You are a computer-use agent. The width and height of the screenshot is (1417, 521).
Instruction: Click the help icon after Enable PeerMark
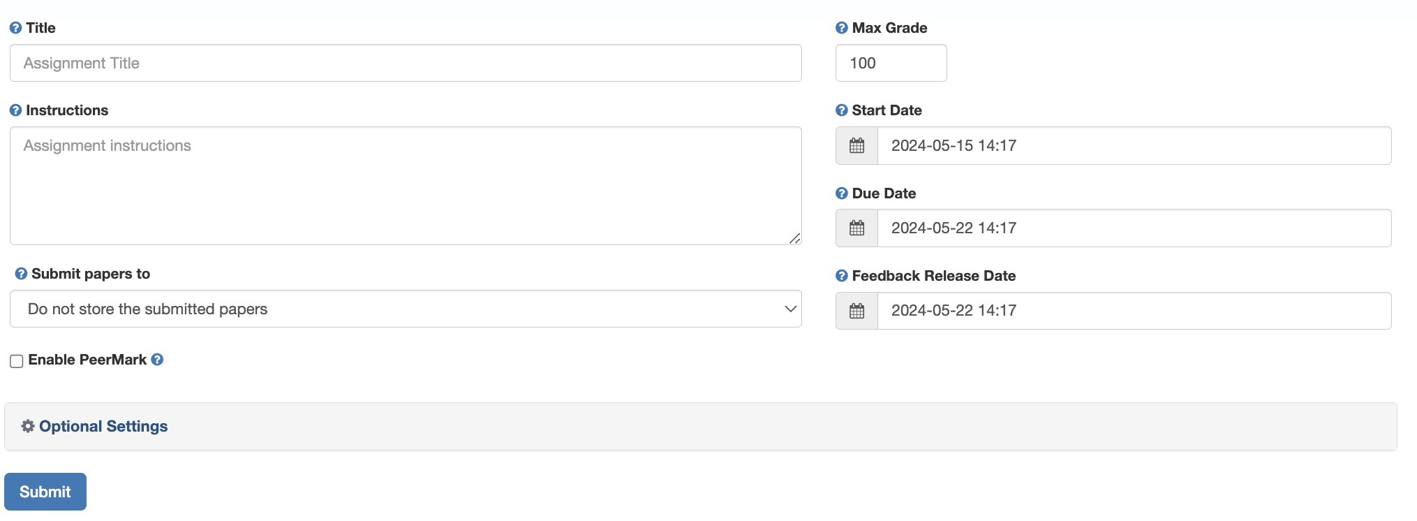157,360
